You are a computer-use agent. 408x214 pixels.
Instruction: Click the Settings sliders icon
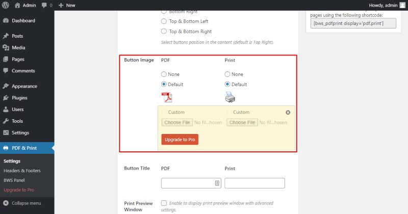point(6,132)
